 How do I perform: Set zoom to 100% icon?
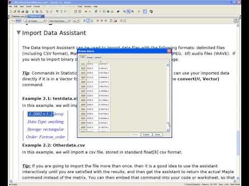[125, 11]
